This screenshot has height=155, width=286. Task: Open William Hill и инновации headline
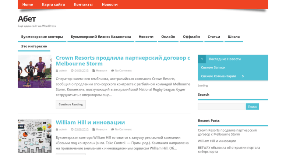[x=90, y=122]
